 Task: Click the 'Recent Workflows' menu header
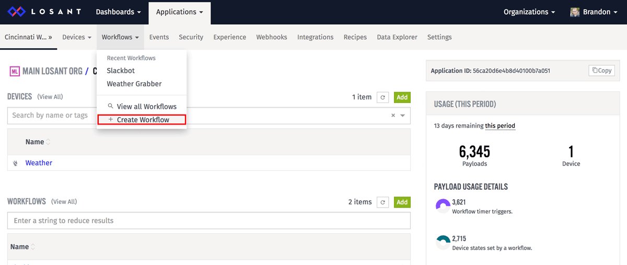pos(131,58)
